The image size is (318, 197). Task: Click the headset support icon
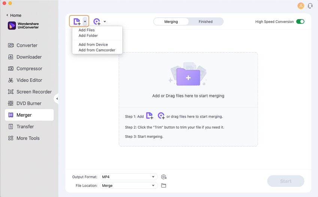[x=310, y=6]
